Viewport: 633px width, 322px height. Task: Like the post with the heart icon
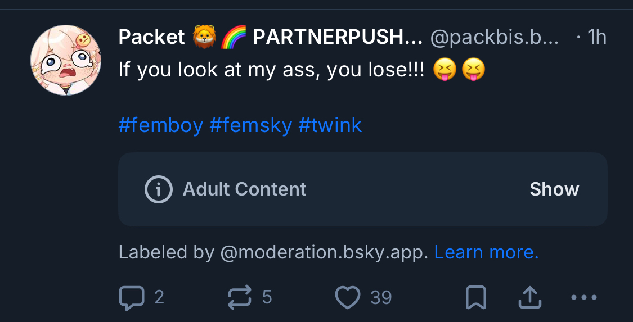tap(347, 298)
